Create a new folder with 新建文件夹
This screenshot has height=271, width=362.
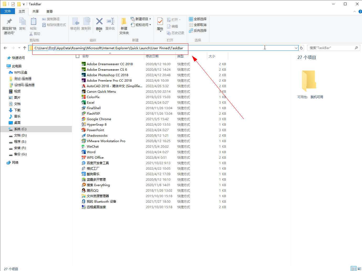point(124,26)
